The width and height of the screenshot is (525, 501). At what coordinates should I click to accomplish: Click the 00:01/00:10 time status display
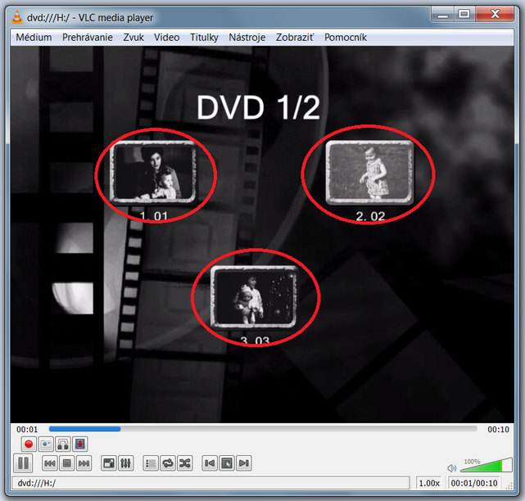(x=473, y=483)
